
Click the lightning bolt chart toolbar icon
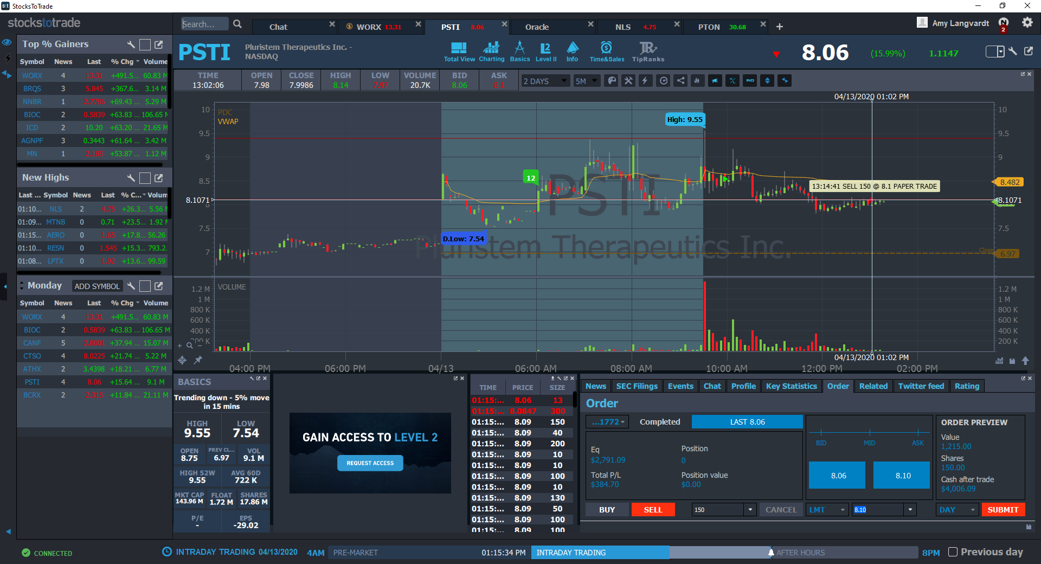point(645,81)
